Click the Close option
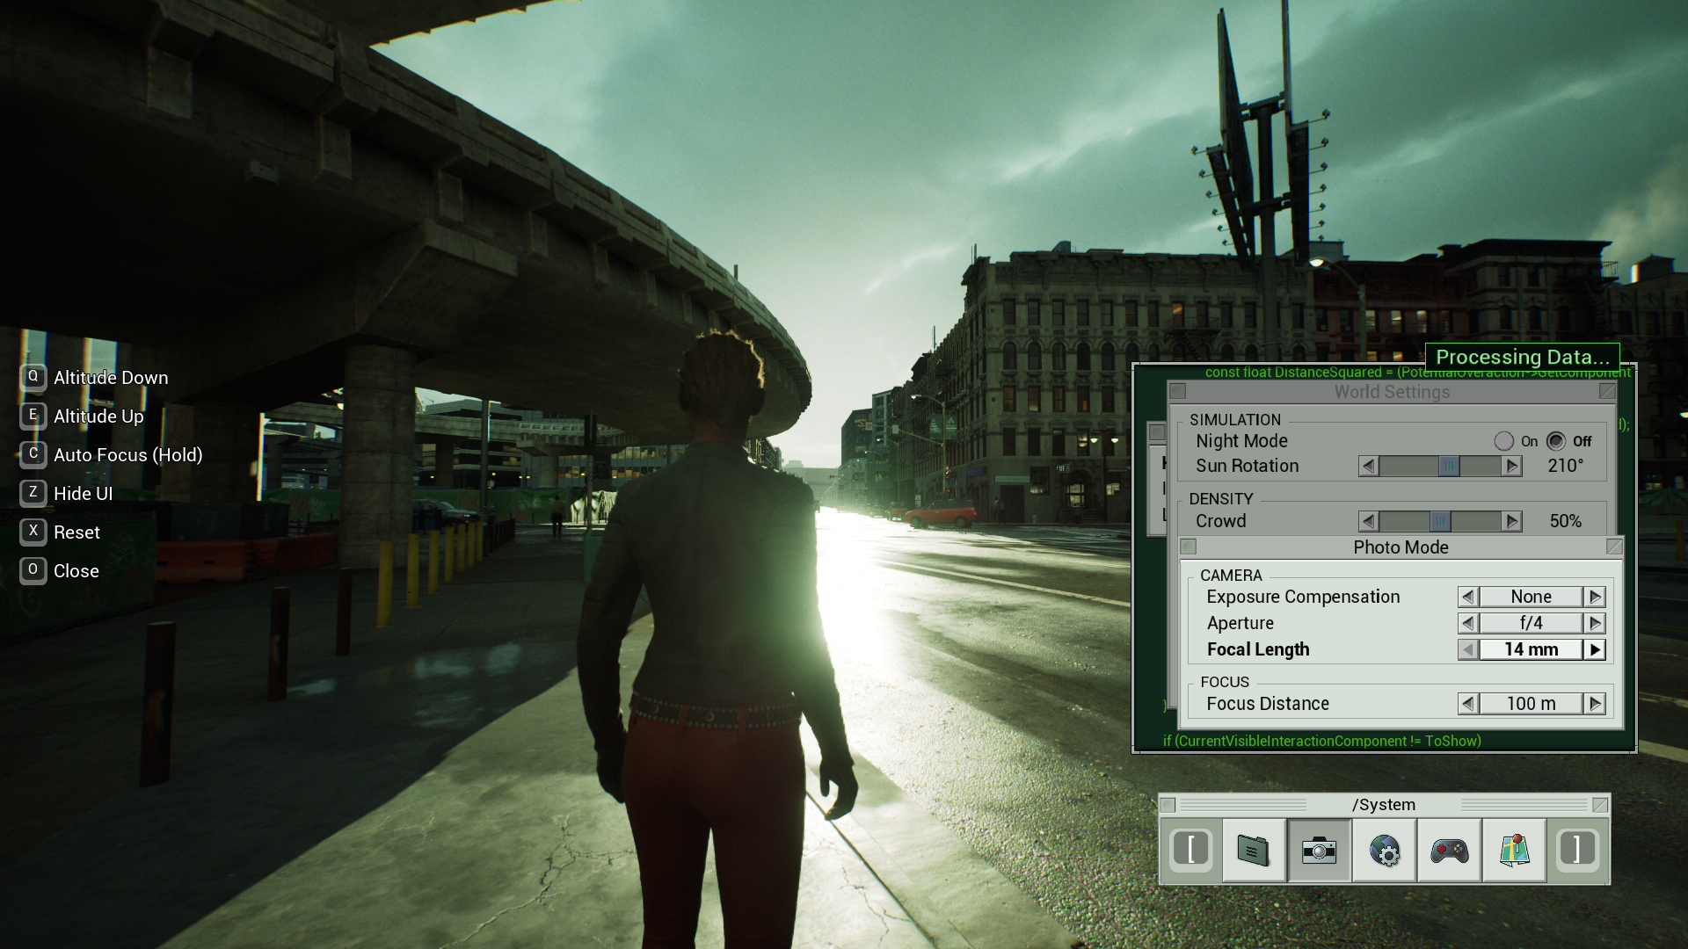Viewport: 1688px width, 949px height. point(76,571)
